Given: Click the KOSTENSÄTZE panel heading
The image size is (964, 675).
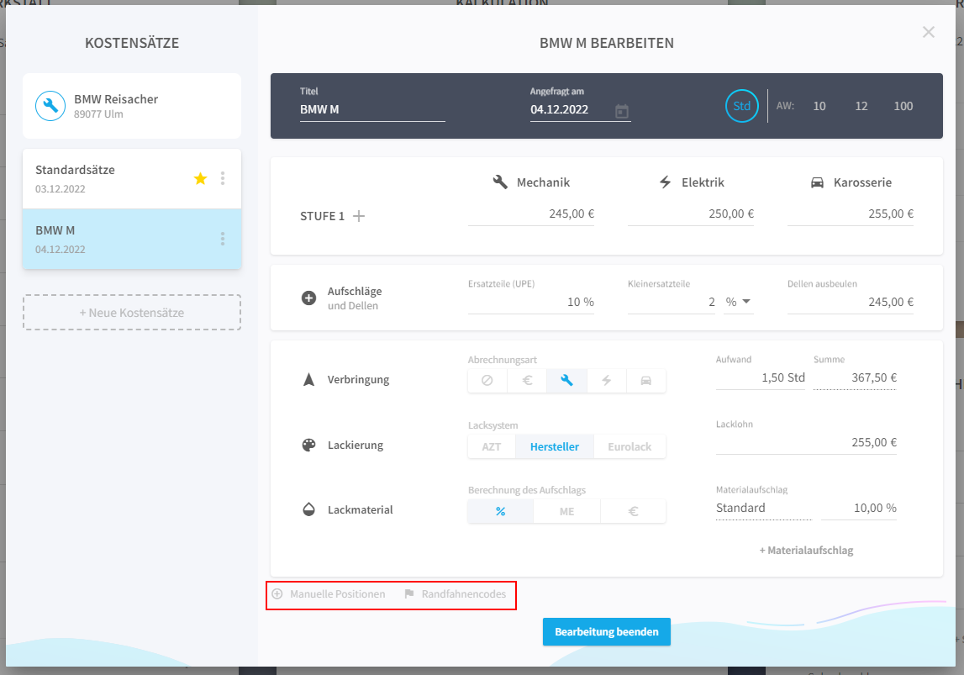Looking at the screenshot, I should click(132, 43).
